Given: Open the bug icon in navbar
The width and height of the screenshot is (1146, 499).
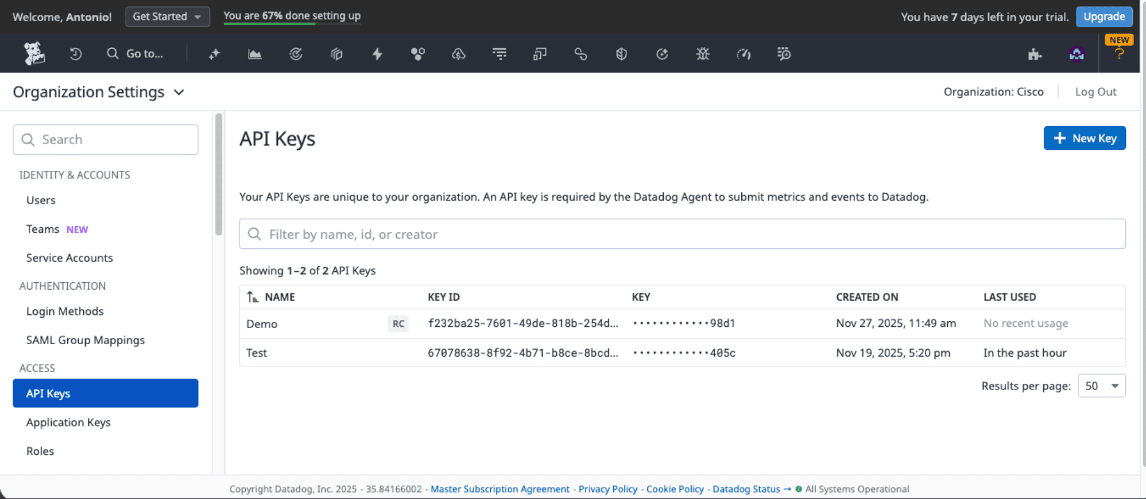Looking at the screenshot, I should tap(703, 54).
